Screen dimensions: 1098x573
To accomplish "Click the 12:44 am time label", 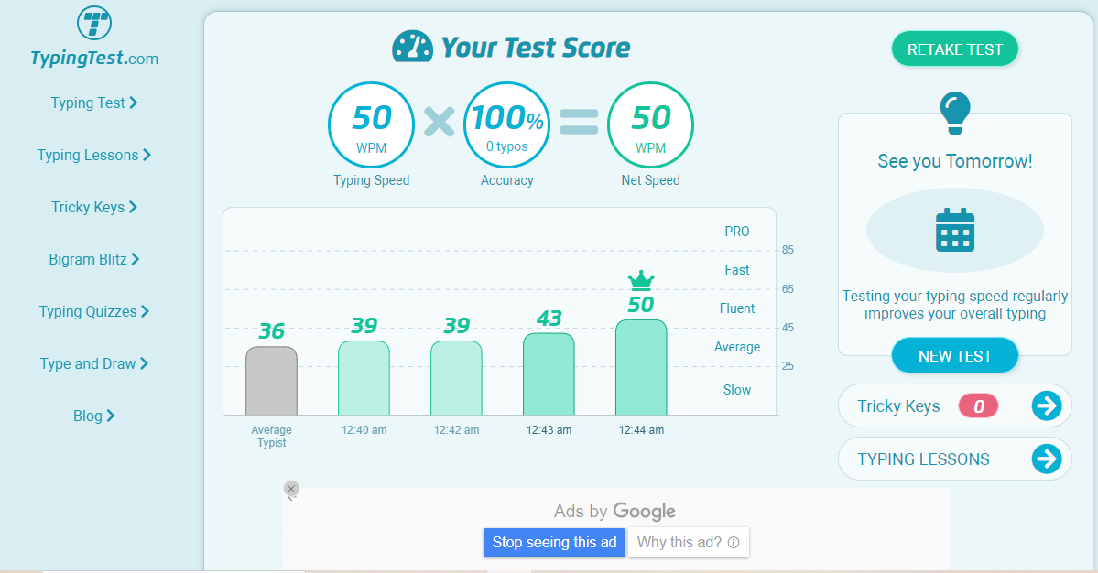I will tap(641, 430).
